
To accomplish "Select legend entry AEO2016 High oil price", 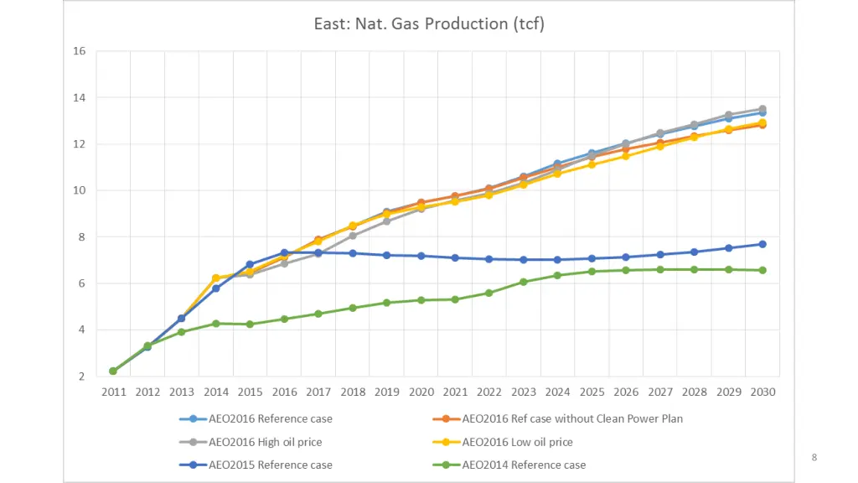I will pyautogui.click(x=251, y=442).
